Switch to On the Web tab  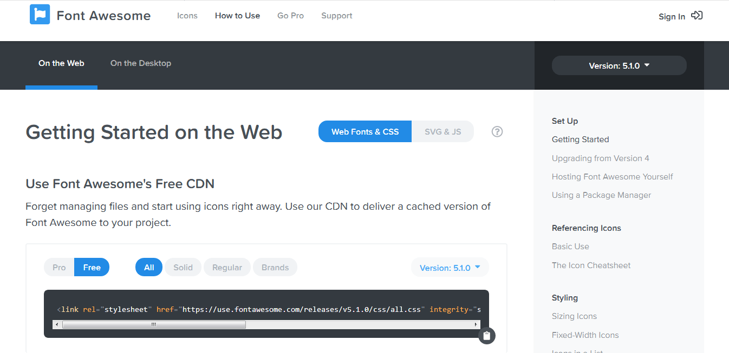click(61, 63)
